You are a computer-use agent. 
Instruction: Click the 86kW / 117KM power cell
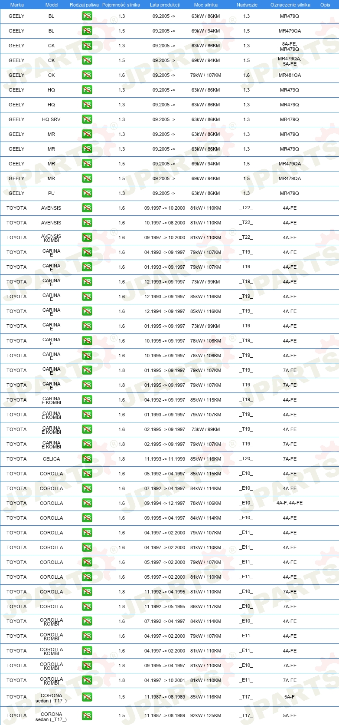[205, 606]
